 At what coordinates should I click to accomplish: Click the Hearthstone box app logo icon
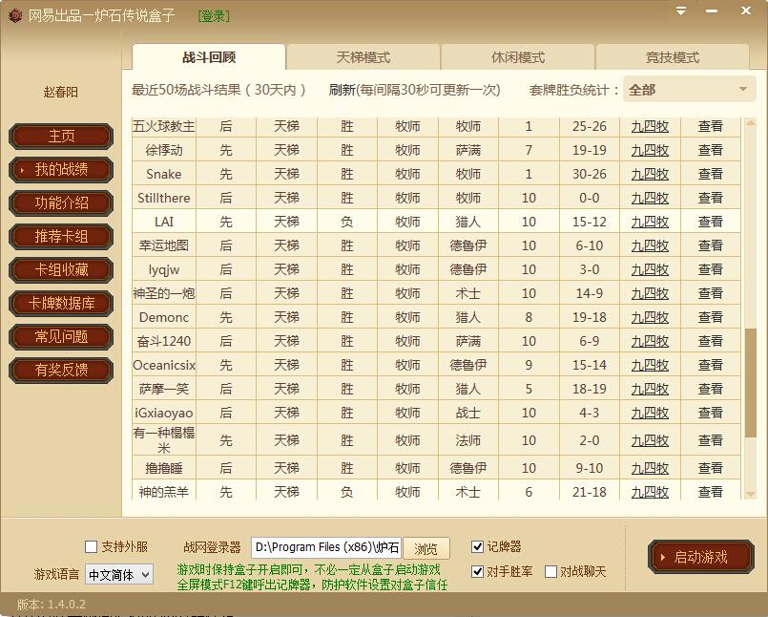[x=14, y=15]
